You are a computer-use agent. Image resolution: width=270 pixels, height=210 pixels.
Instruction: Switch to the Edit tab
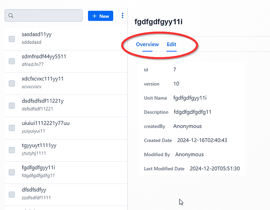[x=171, y=45]
